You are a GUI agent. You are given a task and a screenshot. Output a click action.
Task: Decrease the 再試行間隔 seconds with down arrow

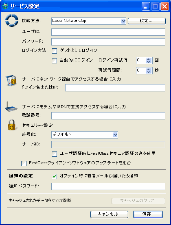pos(149,72)
